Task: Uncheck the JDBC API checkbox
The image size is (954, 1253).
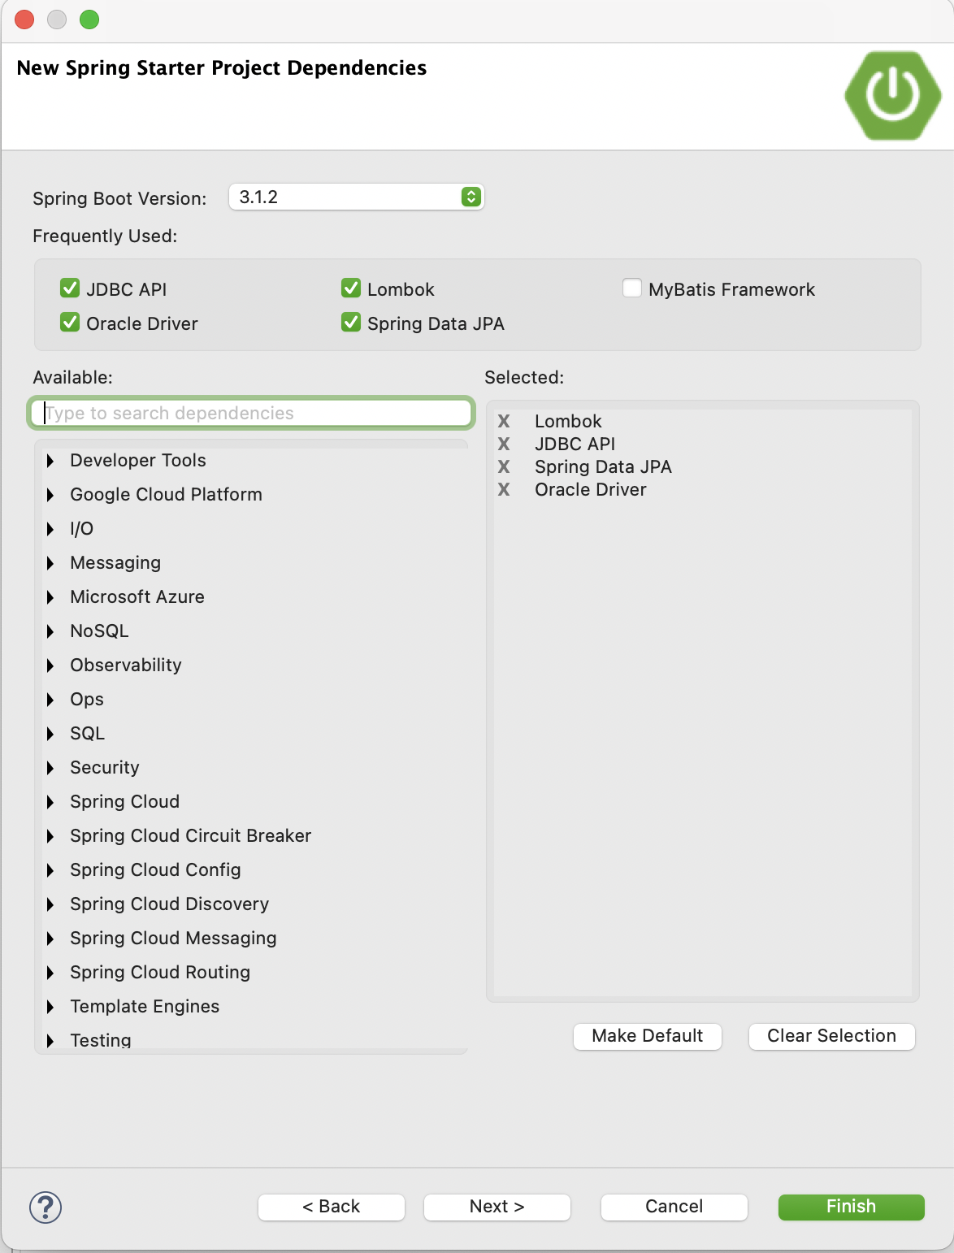Action: pyautogui.click(x=71, y=288)
